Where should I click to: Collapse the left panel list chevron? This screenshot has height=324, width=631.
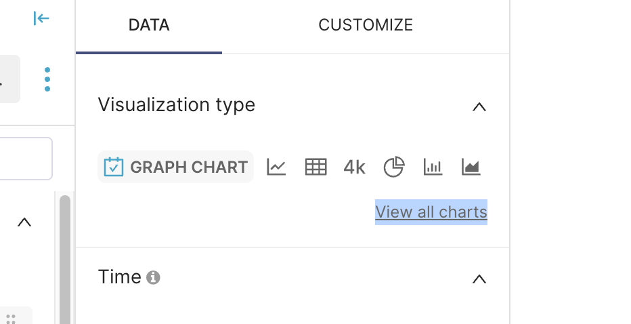pos(24,222)
